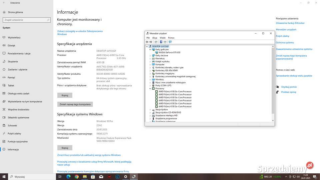The image size is (320, 180).
Task: Expand the Kolejki wydruku category
Action: tap(150, 62)
